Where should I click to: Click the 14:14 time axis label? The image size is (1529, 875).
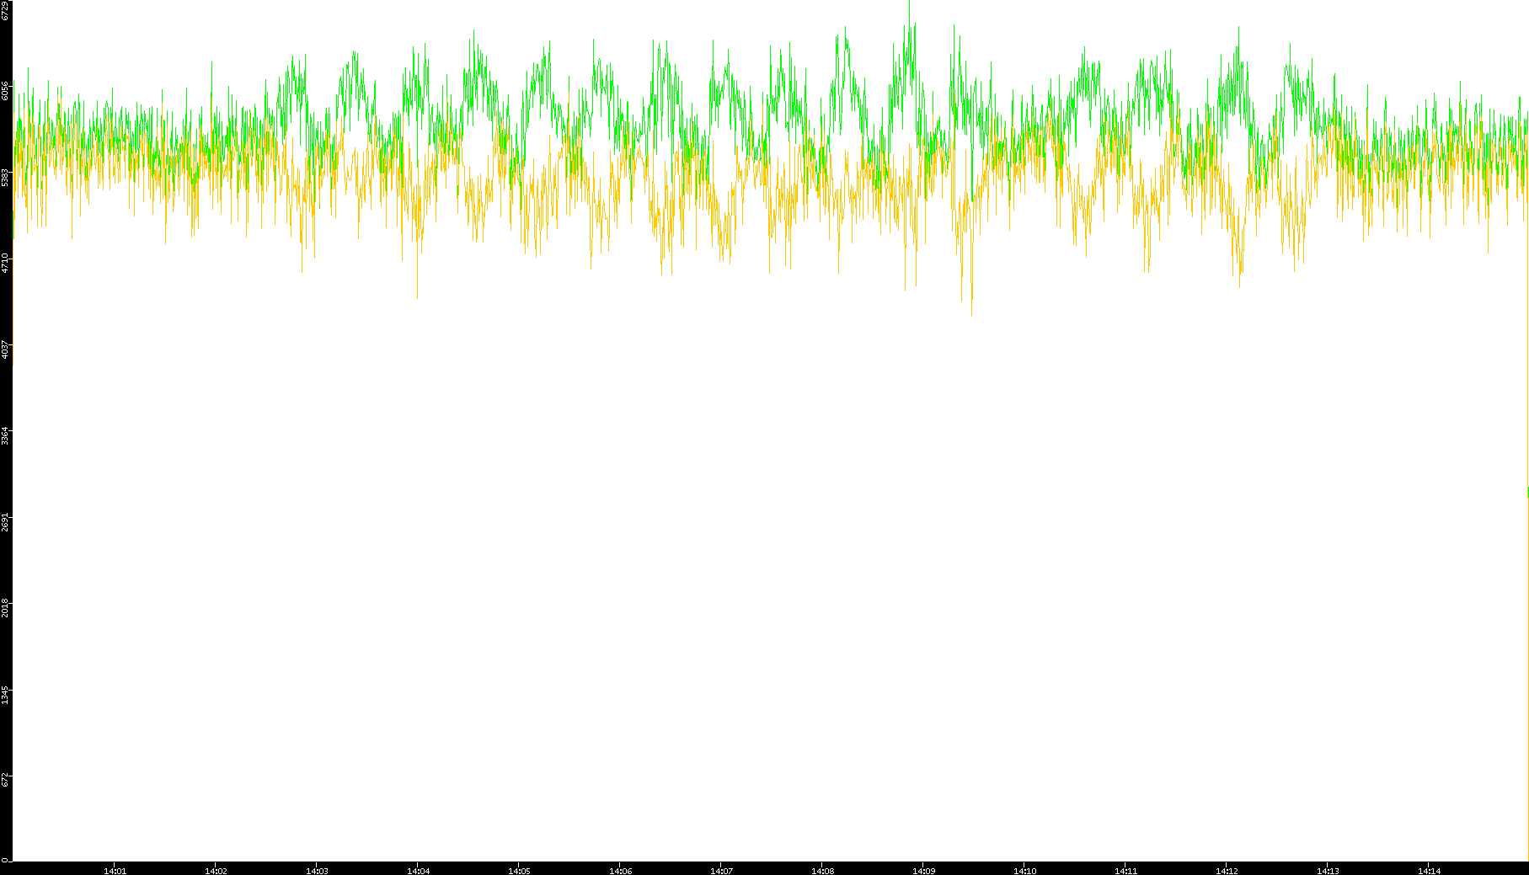(1429, 871)
